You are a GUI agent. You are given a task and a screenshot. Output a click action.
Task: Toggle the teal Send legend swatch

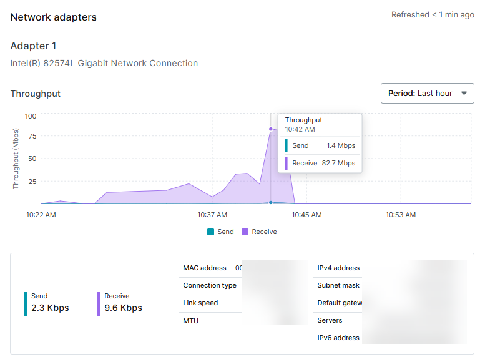coord(211,232)
